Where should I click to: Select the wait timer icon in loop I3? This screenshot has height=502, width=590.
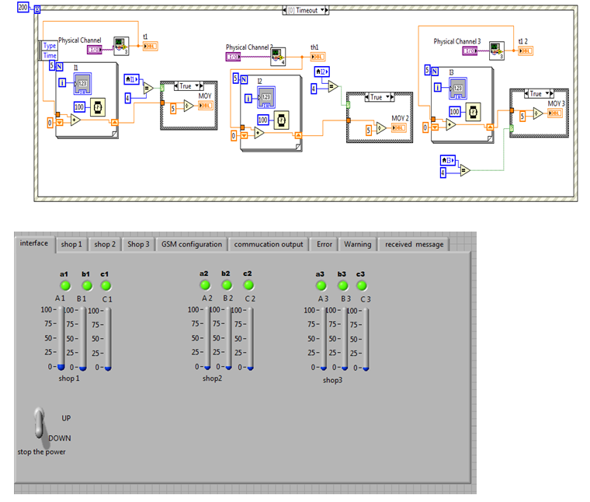point(473,112)
